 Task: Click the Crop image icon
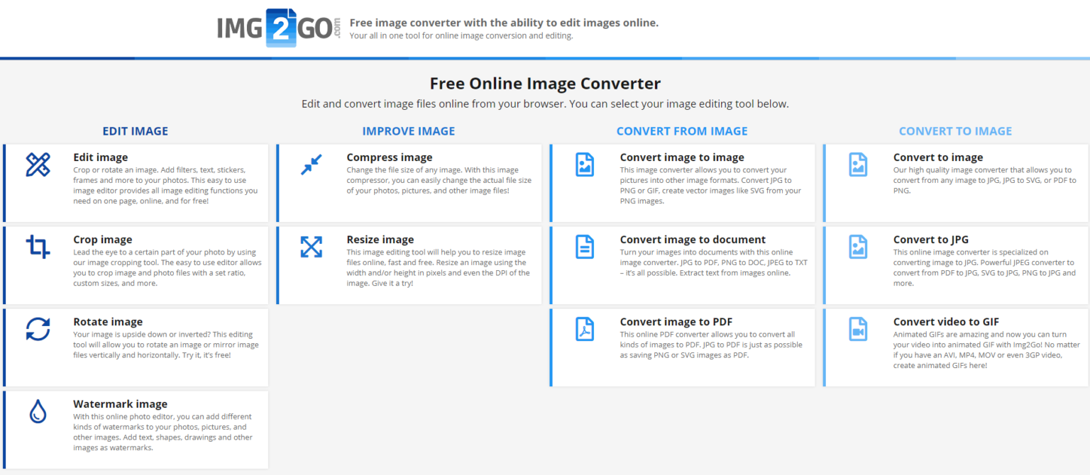[38, 247]
